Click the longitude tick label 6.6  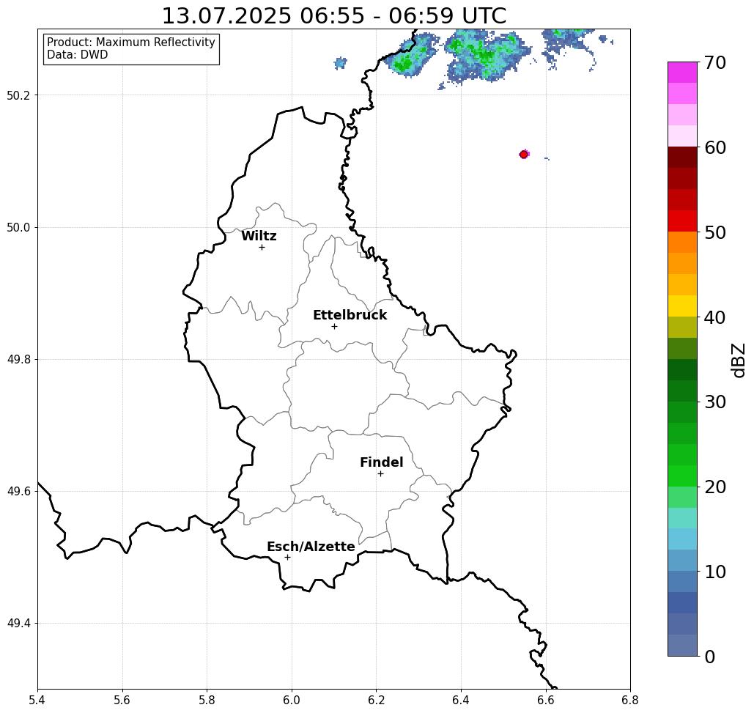pos(545,700)
